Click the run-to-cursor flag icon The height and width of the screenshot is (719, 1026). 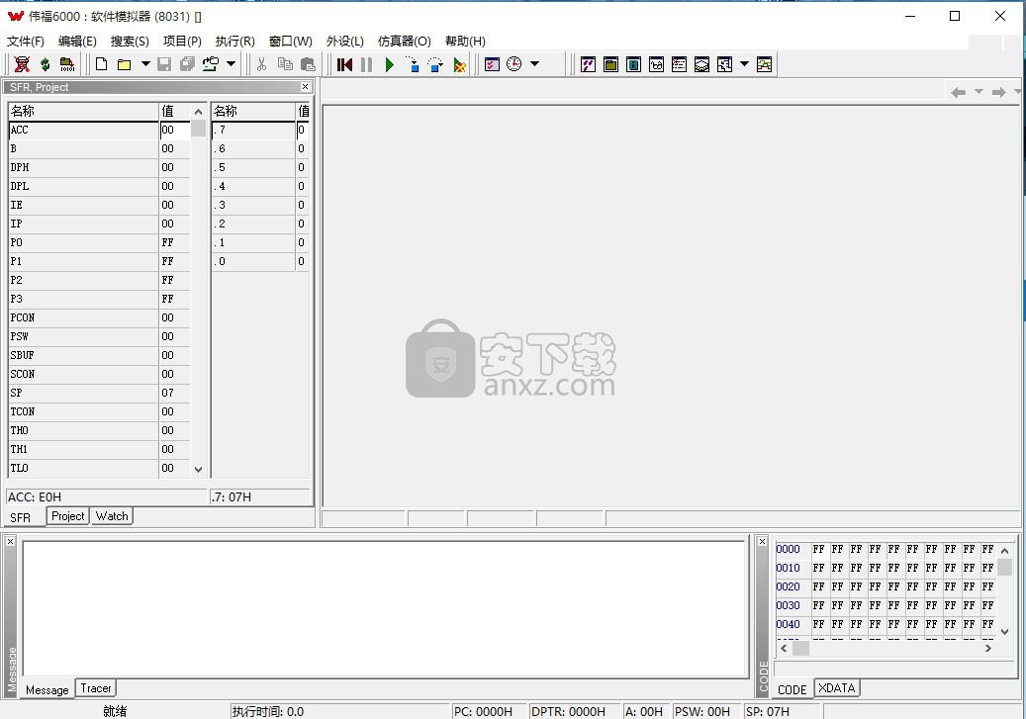tap(459, 64)
